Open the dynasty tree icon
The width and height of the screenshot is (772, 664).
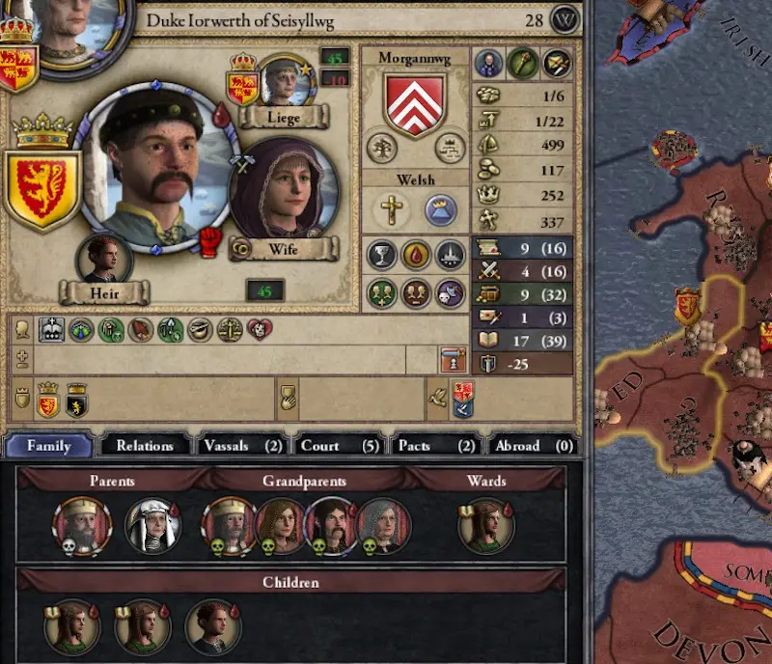click(381, 148)
